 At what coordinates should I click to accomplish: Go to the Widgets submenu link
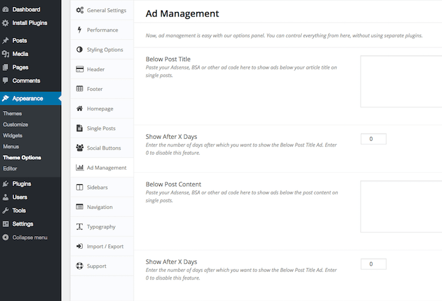coord(13,135)
